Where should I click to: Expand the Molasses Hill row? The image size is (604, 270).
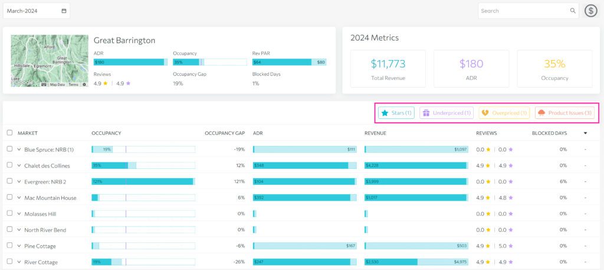[19, 214]
